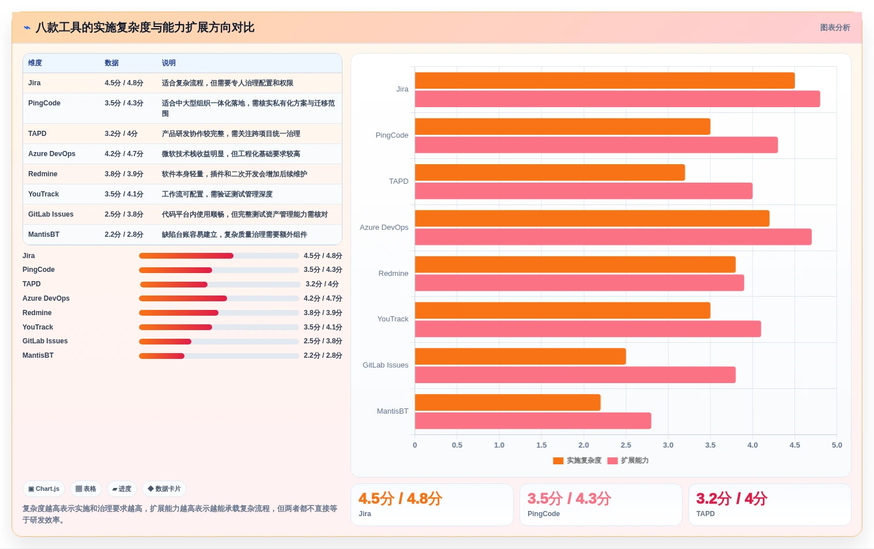The height and width of the screenshot is (549, 874).
Task: Select the GitLab Issues table row name
Action: (51, 214)
